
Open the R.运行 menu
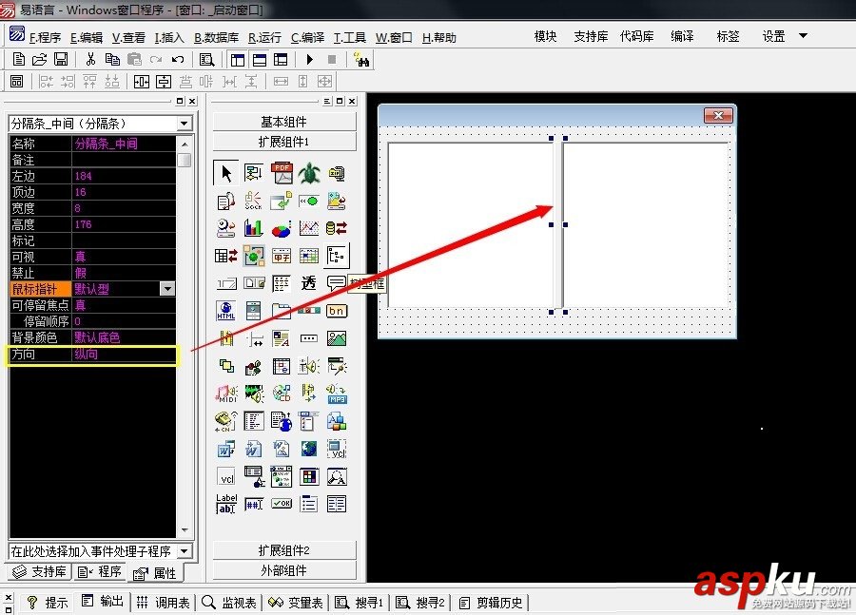point(264,38)
